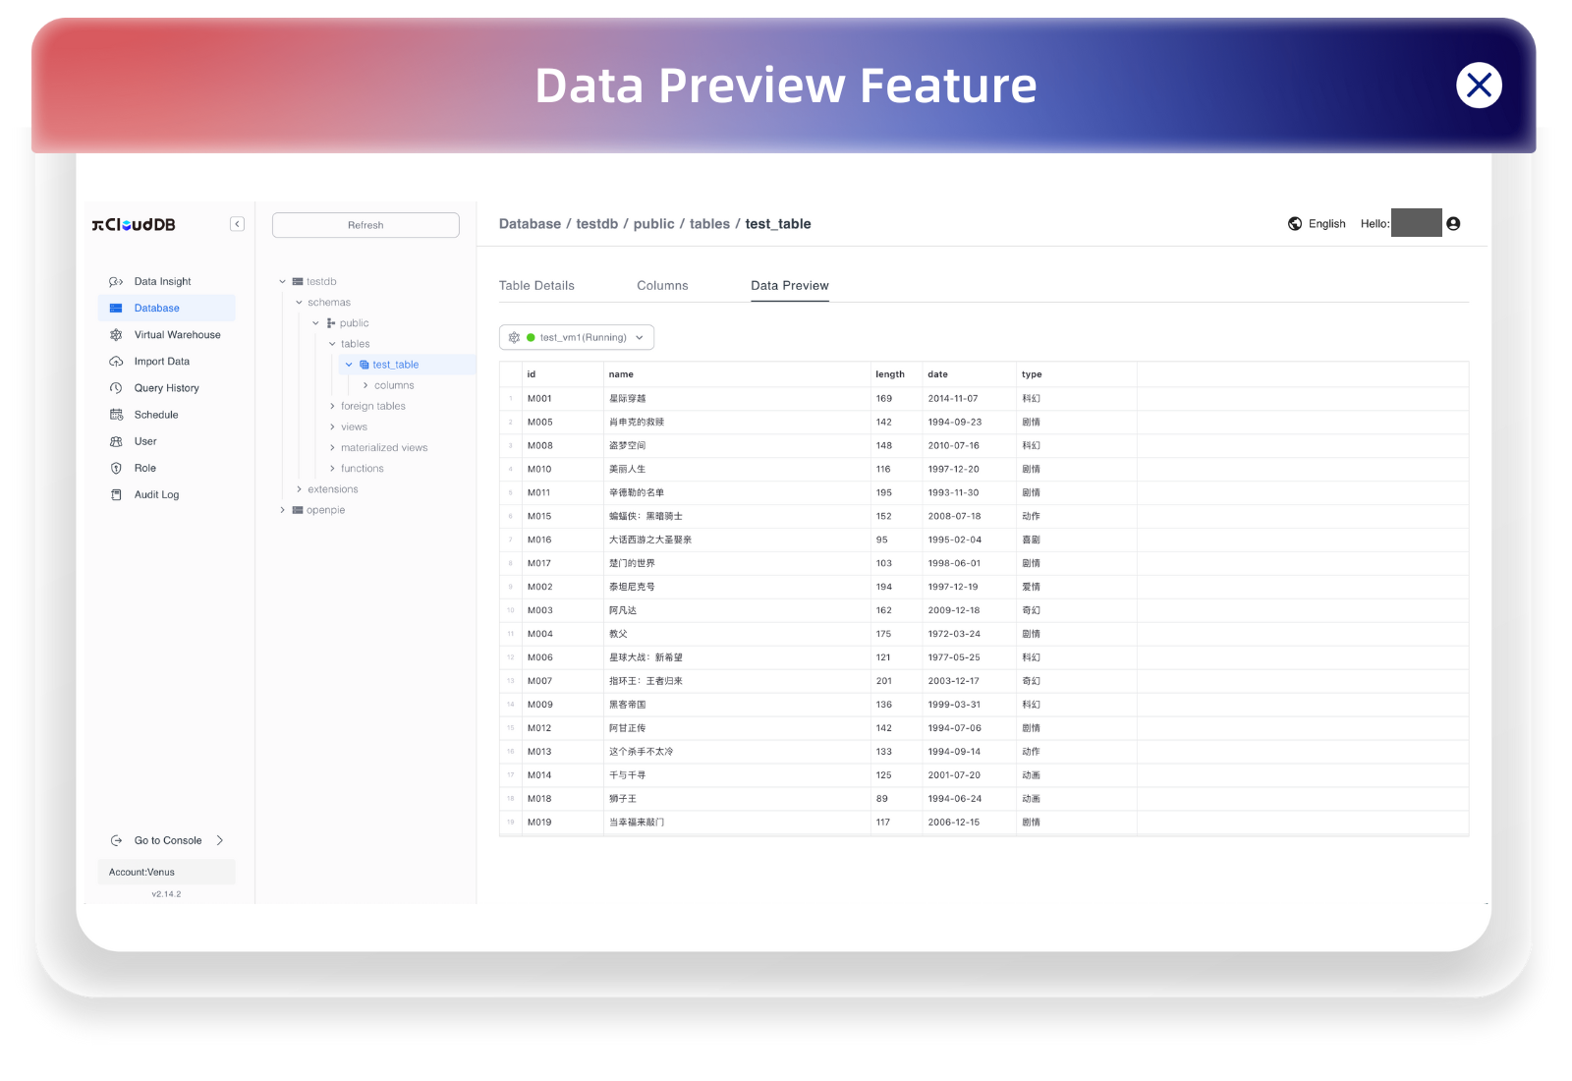Click the id column header
Image resolution: width=1572 pixels, height=1081 pixels.
point(563,374)
